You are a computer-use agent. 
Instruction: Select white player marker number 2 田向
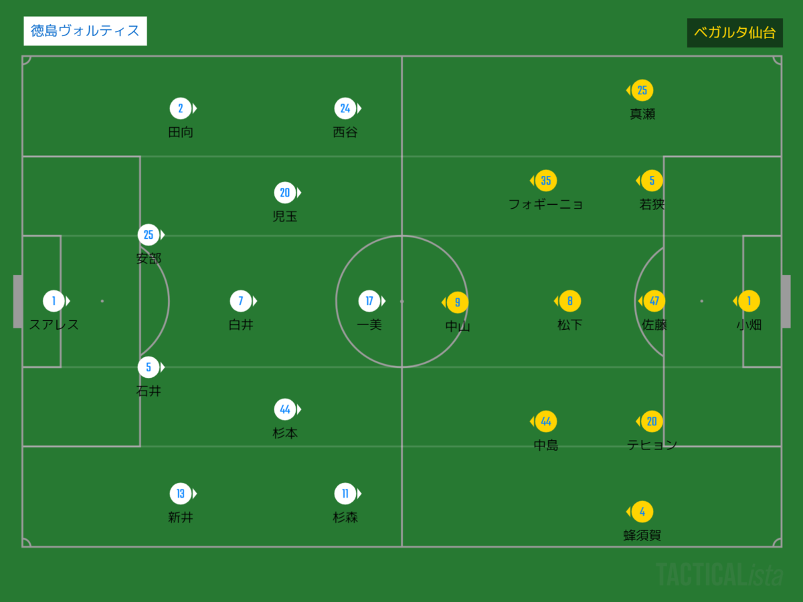[181, 108]
